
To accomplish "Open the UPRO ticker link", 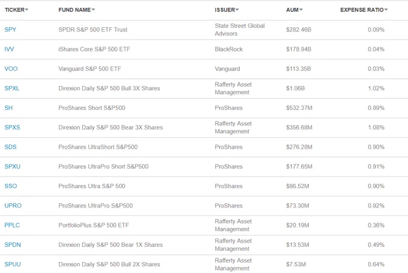I will click(13, 206).
